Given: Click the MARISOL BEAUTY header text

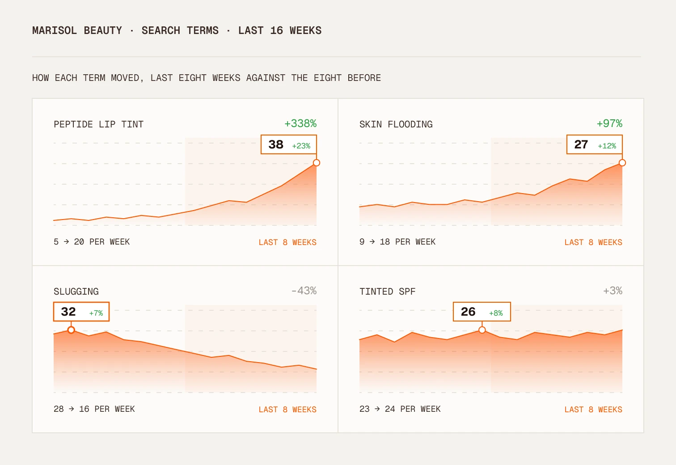Looking at the screenshot, I should pos(77,30).
